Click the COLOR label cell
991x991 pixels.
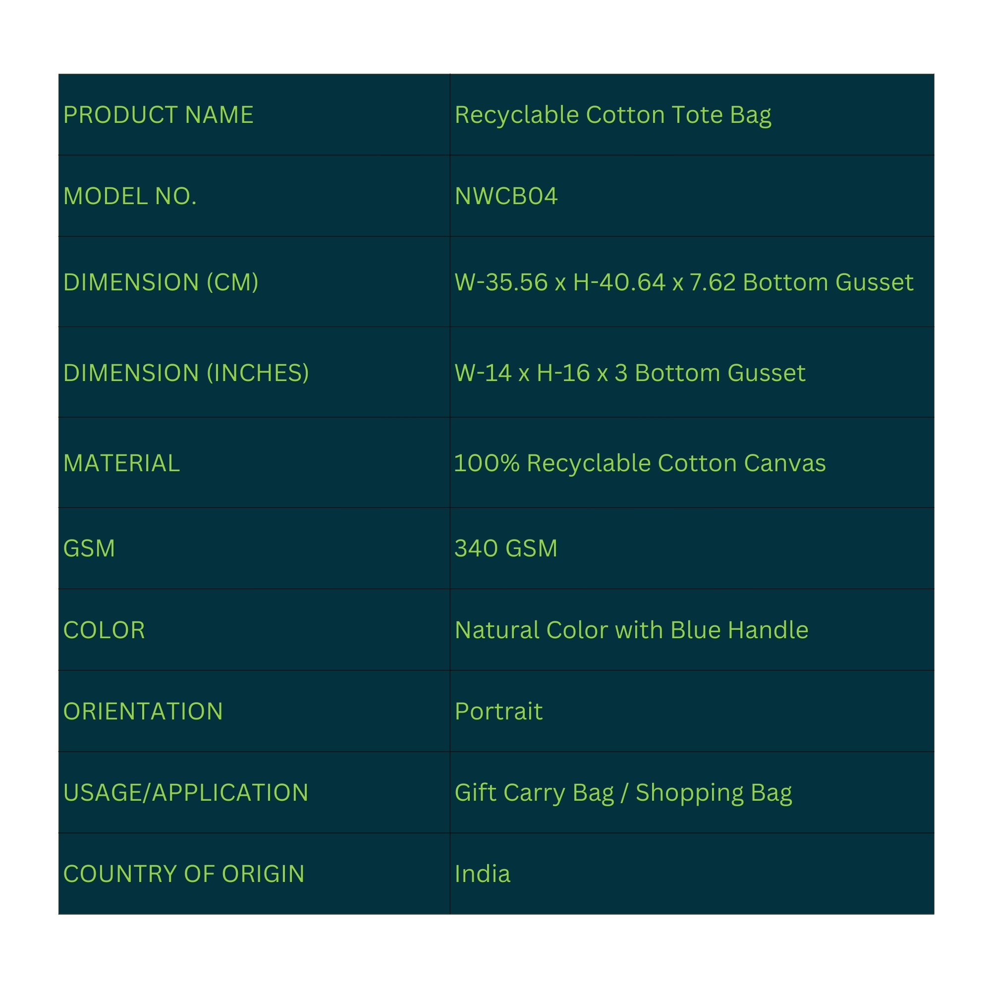coord(104,629)
